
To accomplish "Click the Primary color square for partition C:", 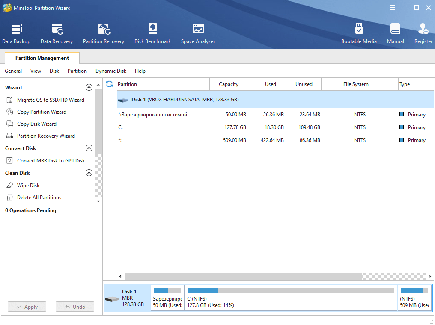I will coord(402,127).
